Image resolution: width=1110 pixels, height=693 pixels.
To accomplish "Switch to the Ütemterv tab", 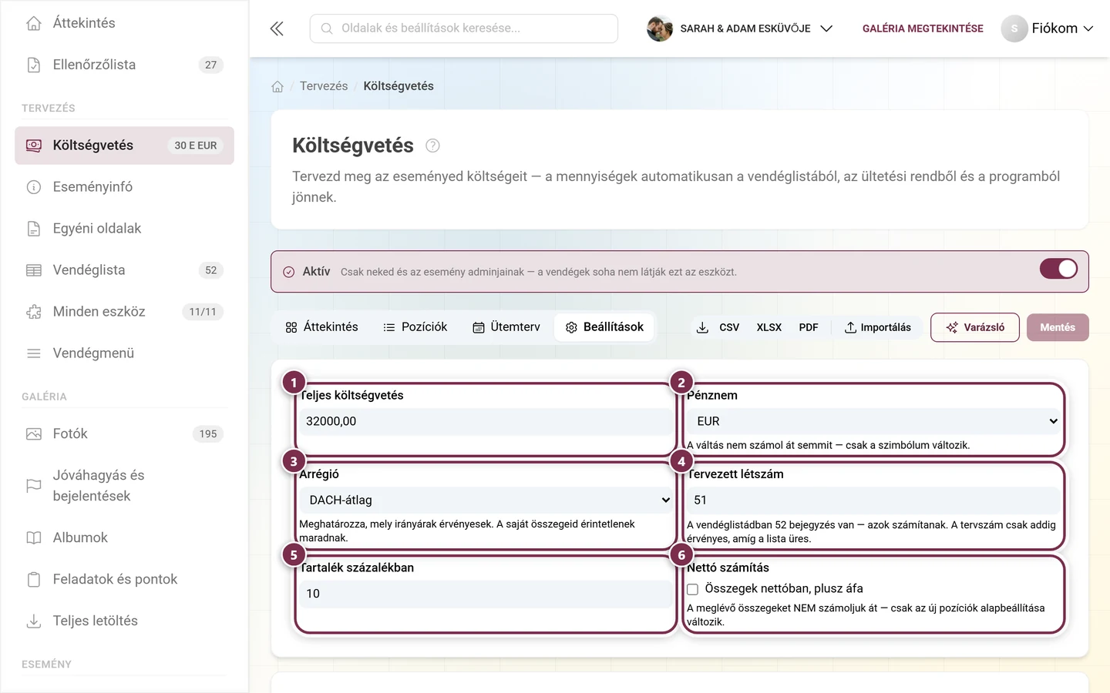I will (506, 327).
